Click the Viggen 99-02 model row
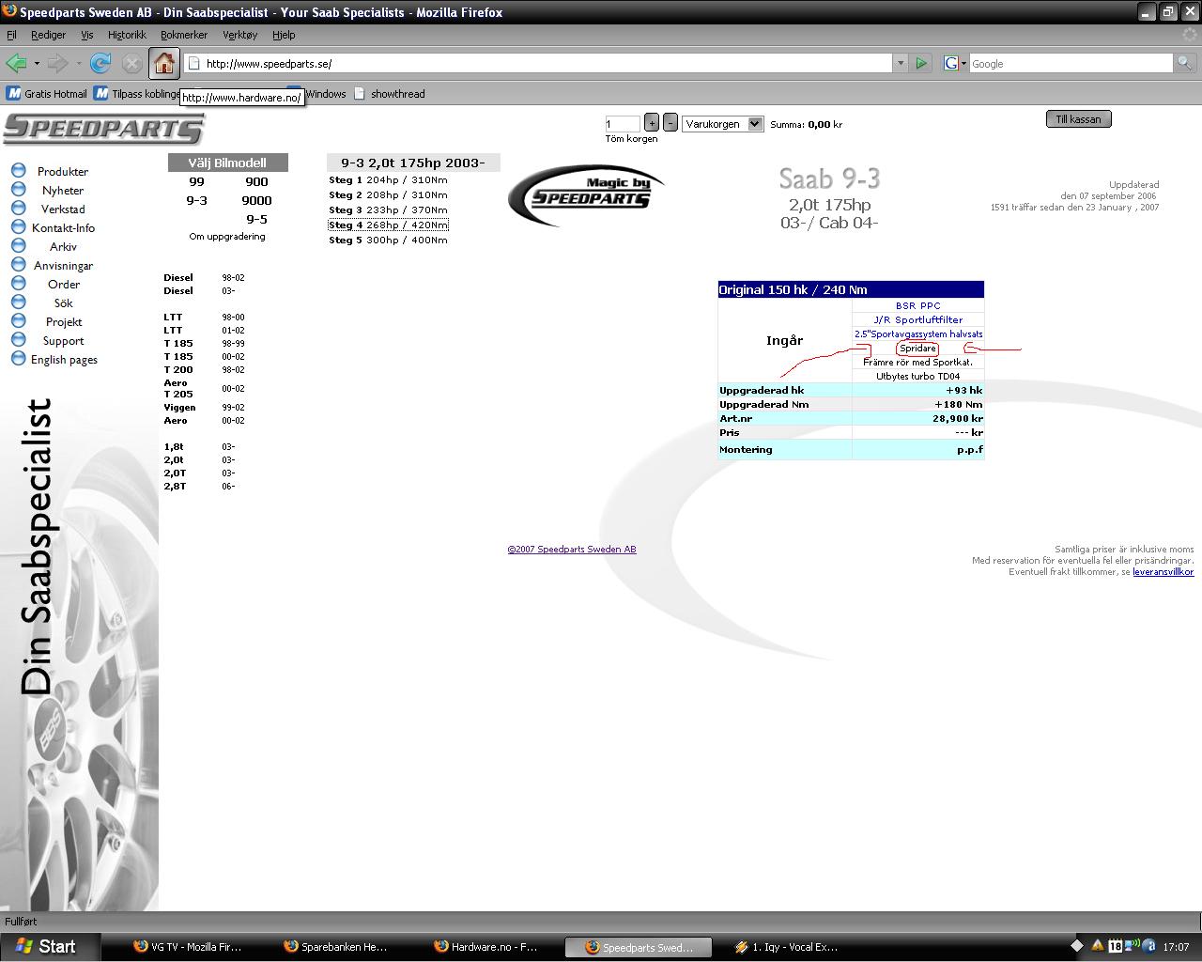 pos(204,408)
